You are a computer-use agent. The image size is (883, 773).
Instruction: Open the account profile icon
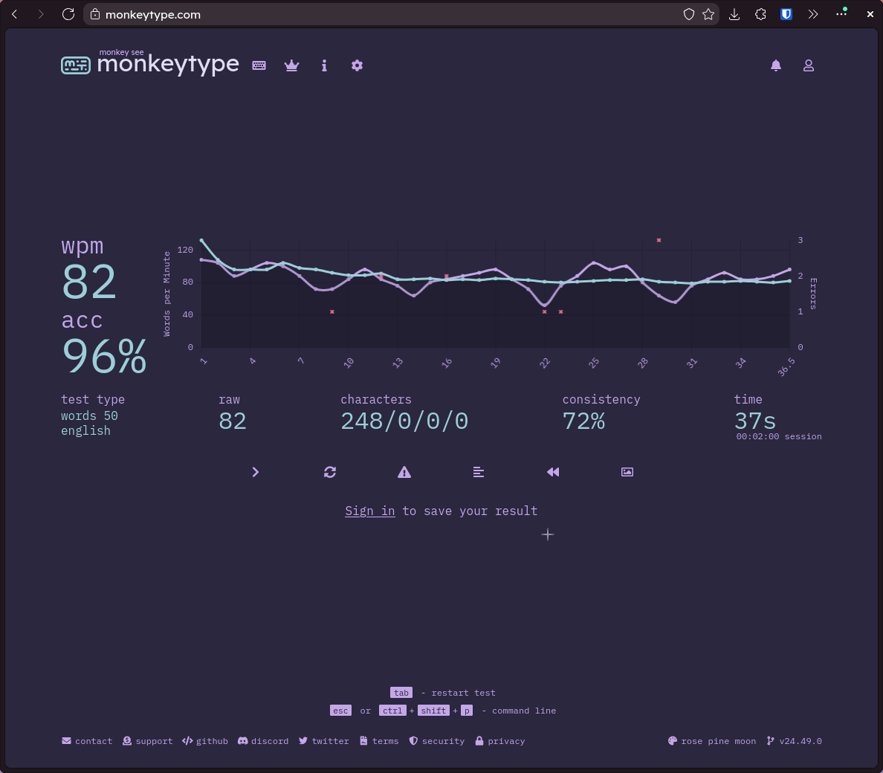point(809,65)
